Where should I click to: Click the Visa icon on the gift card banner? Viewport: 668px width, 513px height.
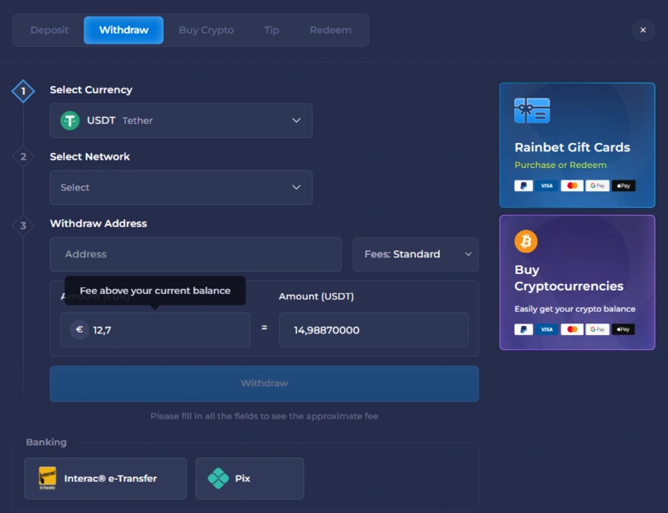[547, 185]
